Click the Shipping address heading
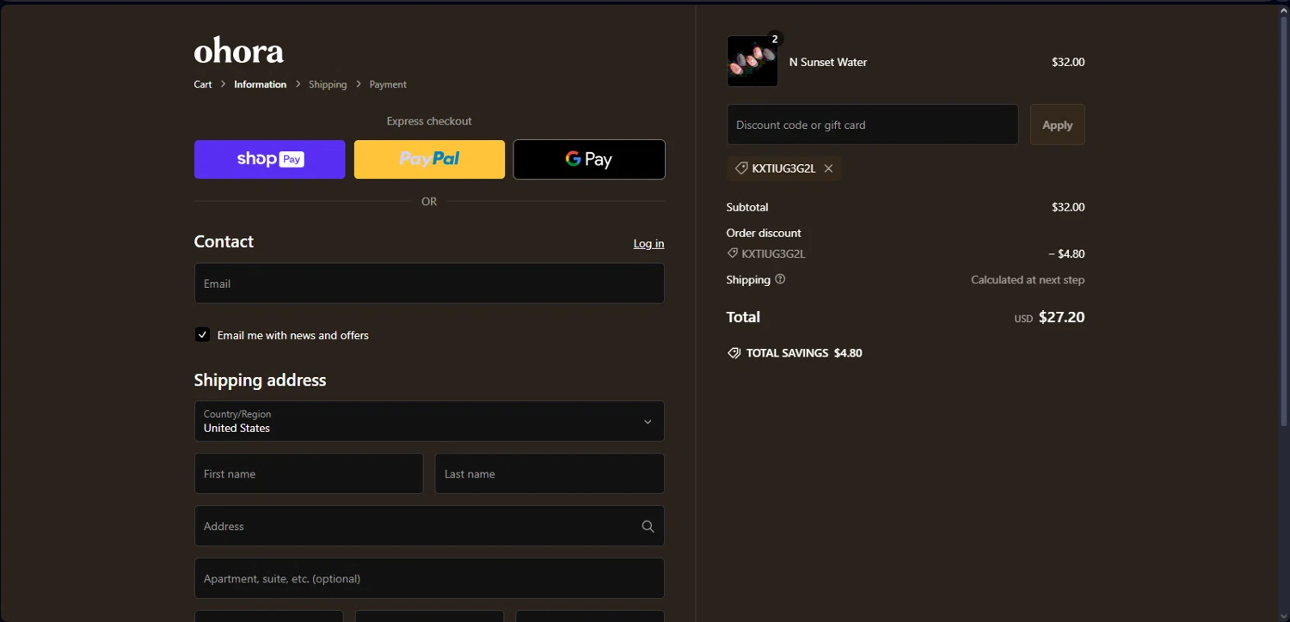This screenshot has width=1290, height=622. [x=260, y=380]
